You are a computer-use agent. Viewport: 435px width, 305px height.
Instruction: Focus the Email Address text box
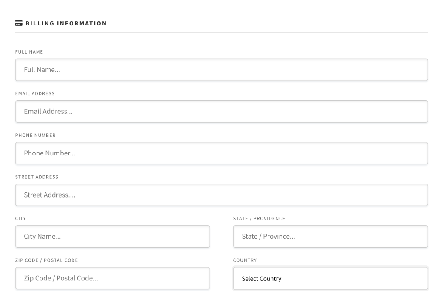[x=221, y=112]
